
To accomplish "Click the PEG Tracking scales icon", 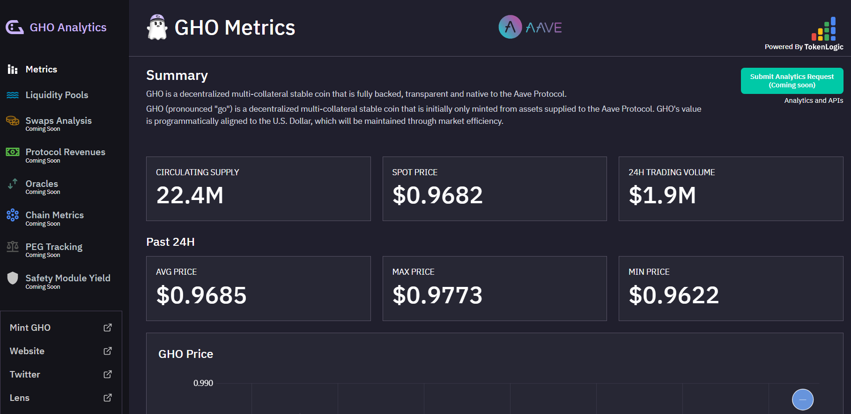I will click(13, 247).
